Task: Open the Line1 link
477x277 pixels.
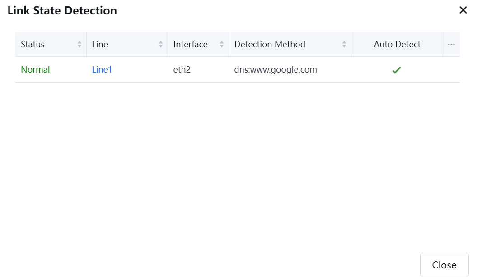Action: pyautogui.click(x=102, y=70)
